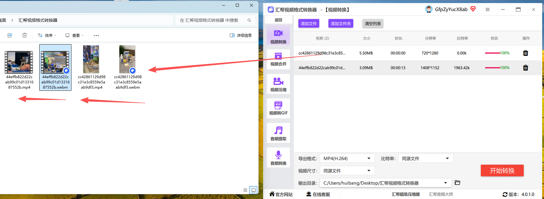Delete the 44effb822d22cab99c01d row with trash icon
The image size is (544, 199).
(x=525, y=68)
